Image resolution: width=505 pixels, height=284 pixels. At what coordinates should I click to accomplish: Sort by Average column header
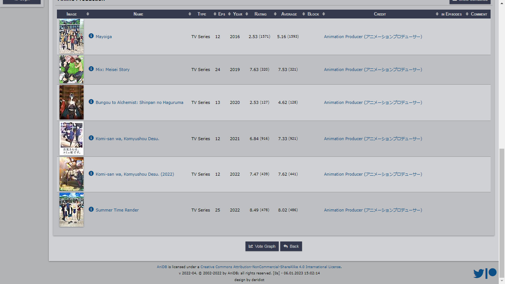point(289,14)
